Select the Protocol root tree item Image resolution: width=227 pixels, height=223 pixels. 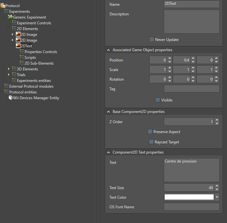12,6
